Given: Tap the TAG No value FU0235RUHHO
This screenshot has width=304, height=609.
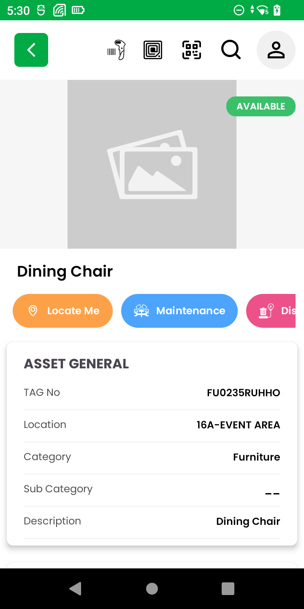Looking at the screenshot, I should tap(243, 393).
